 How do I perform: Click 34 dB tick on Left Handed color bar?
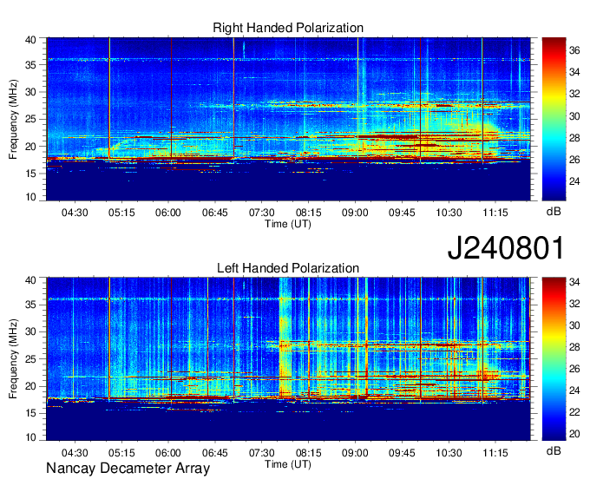pos(574,281)
